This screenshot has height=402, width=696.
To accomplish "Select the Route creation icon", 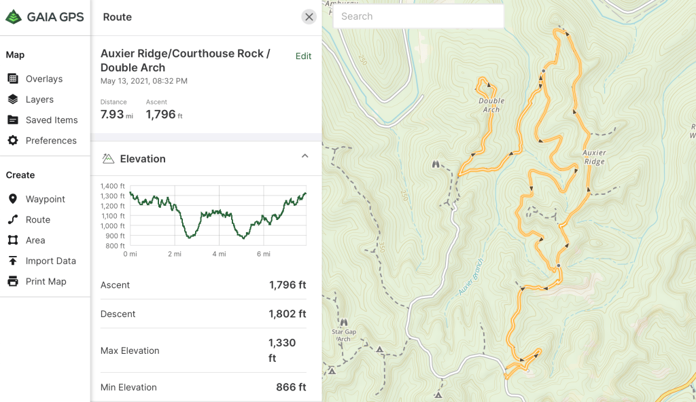I will coord(13,219).
